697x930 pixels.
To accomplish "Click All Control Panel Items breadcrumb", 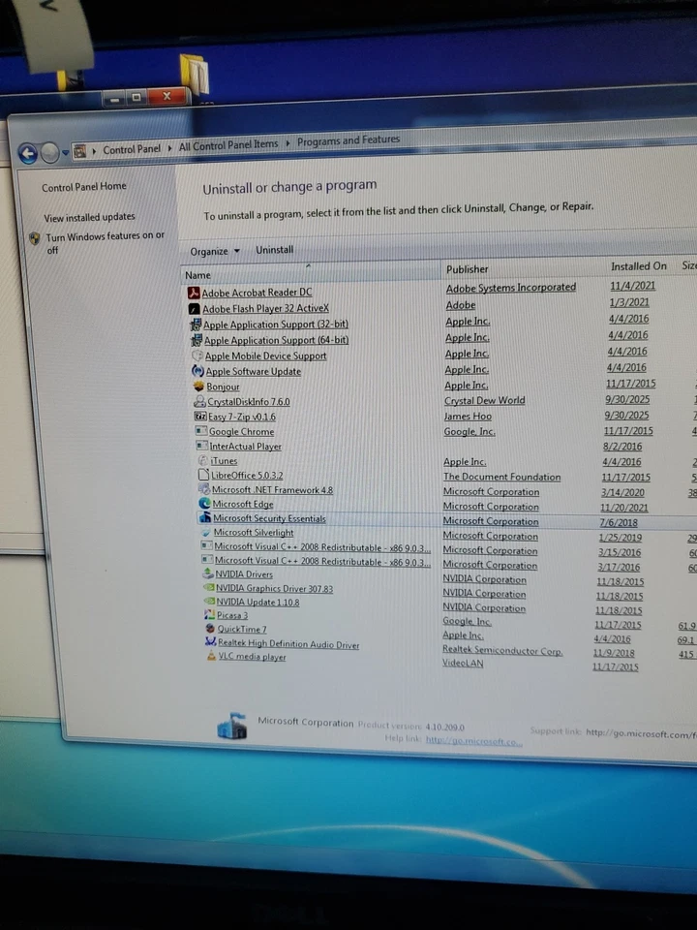I will pos(228,144).
